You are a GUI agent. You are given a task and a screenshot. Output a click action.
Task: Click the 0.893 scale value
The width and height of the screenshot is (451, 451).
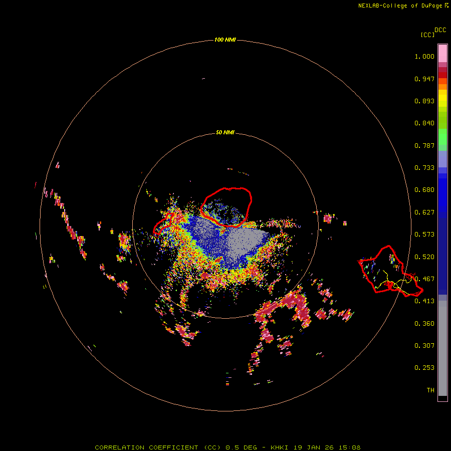point(424,101)
